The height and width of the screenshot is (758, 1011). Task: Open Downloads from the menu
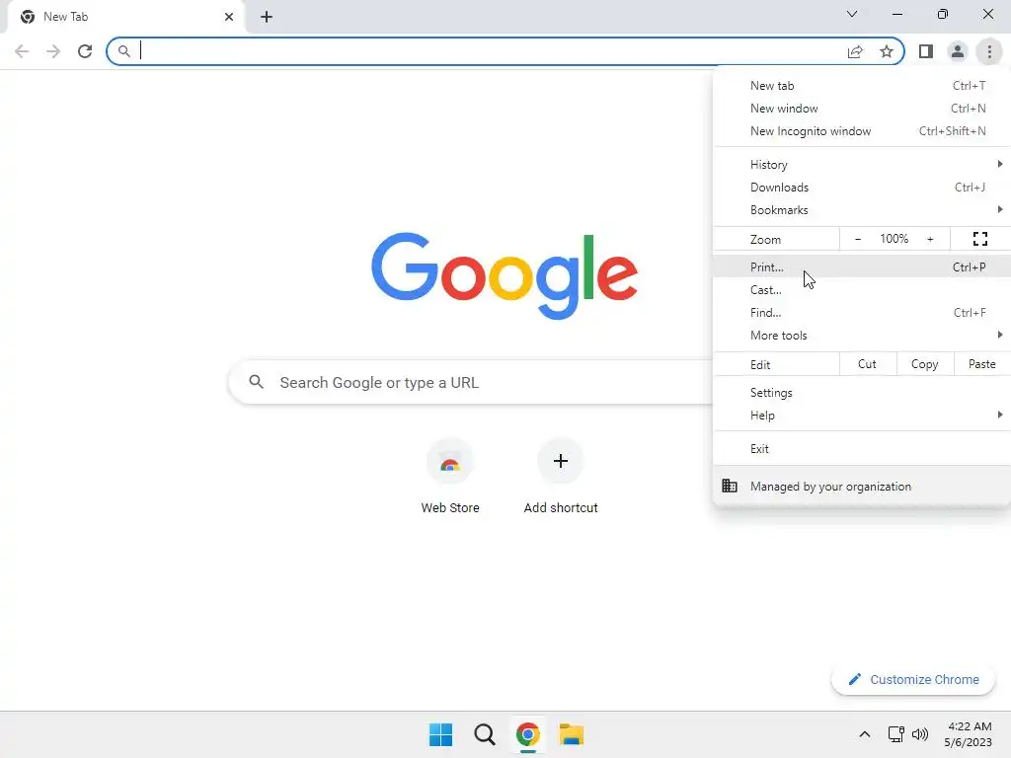[861, 187]
